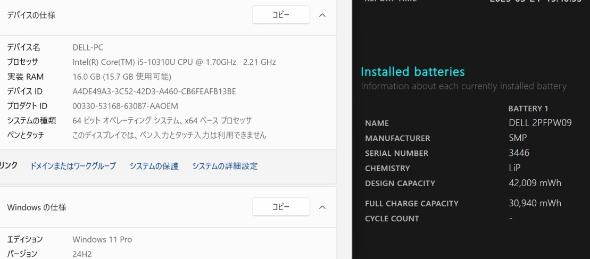
Task: Select full charge capacity 30,940 mWh
Action: [535, 203]
